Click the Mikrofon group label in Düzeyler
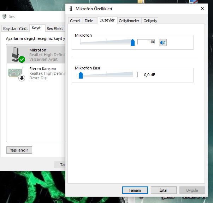 tap(83, 35)
